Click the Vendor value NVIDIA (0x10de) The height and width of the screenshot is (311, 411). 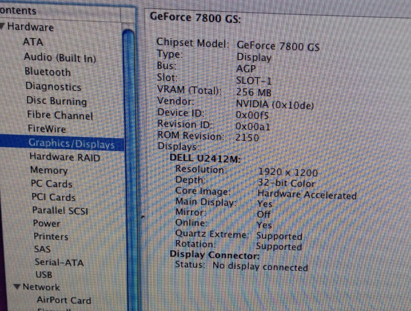(275, 104)
